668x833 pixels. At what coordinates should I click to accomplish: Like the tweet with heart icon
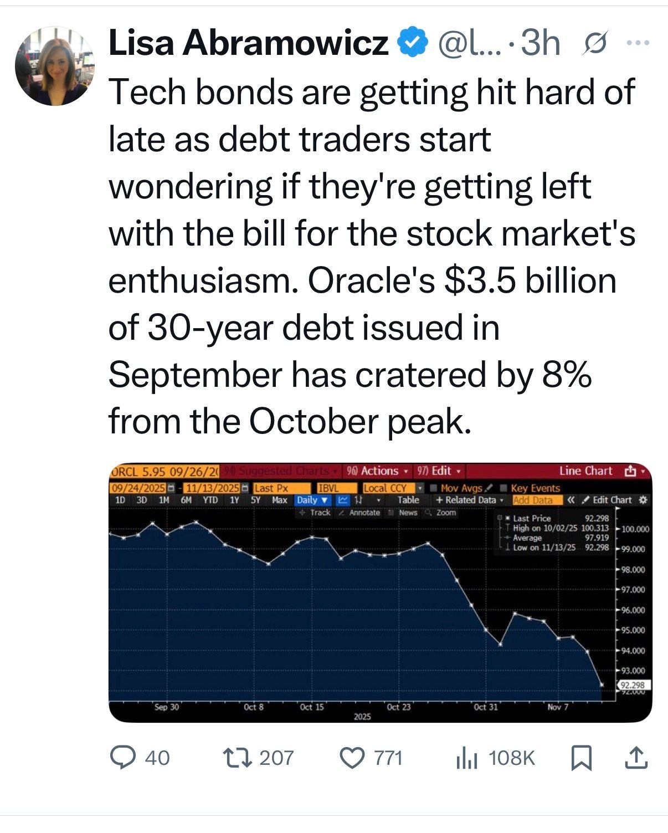pyautogui.click(x=352, y=758)
